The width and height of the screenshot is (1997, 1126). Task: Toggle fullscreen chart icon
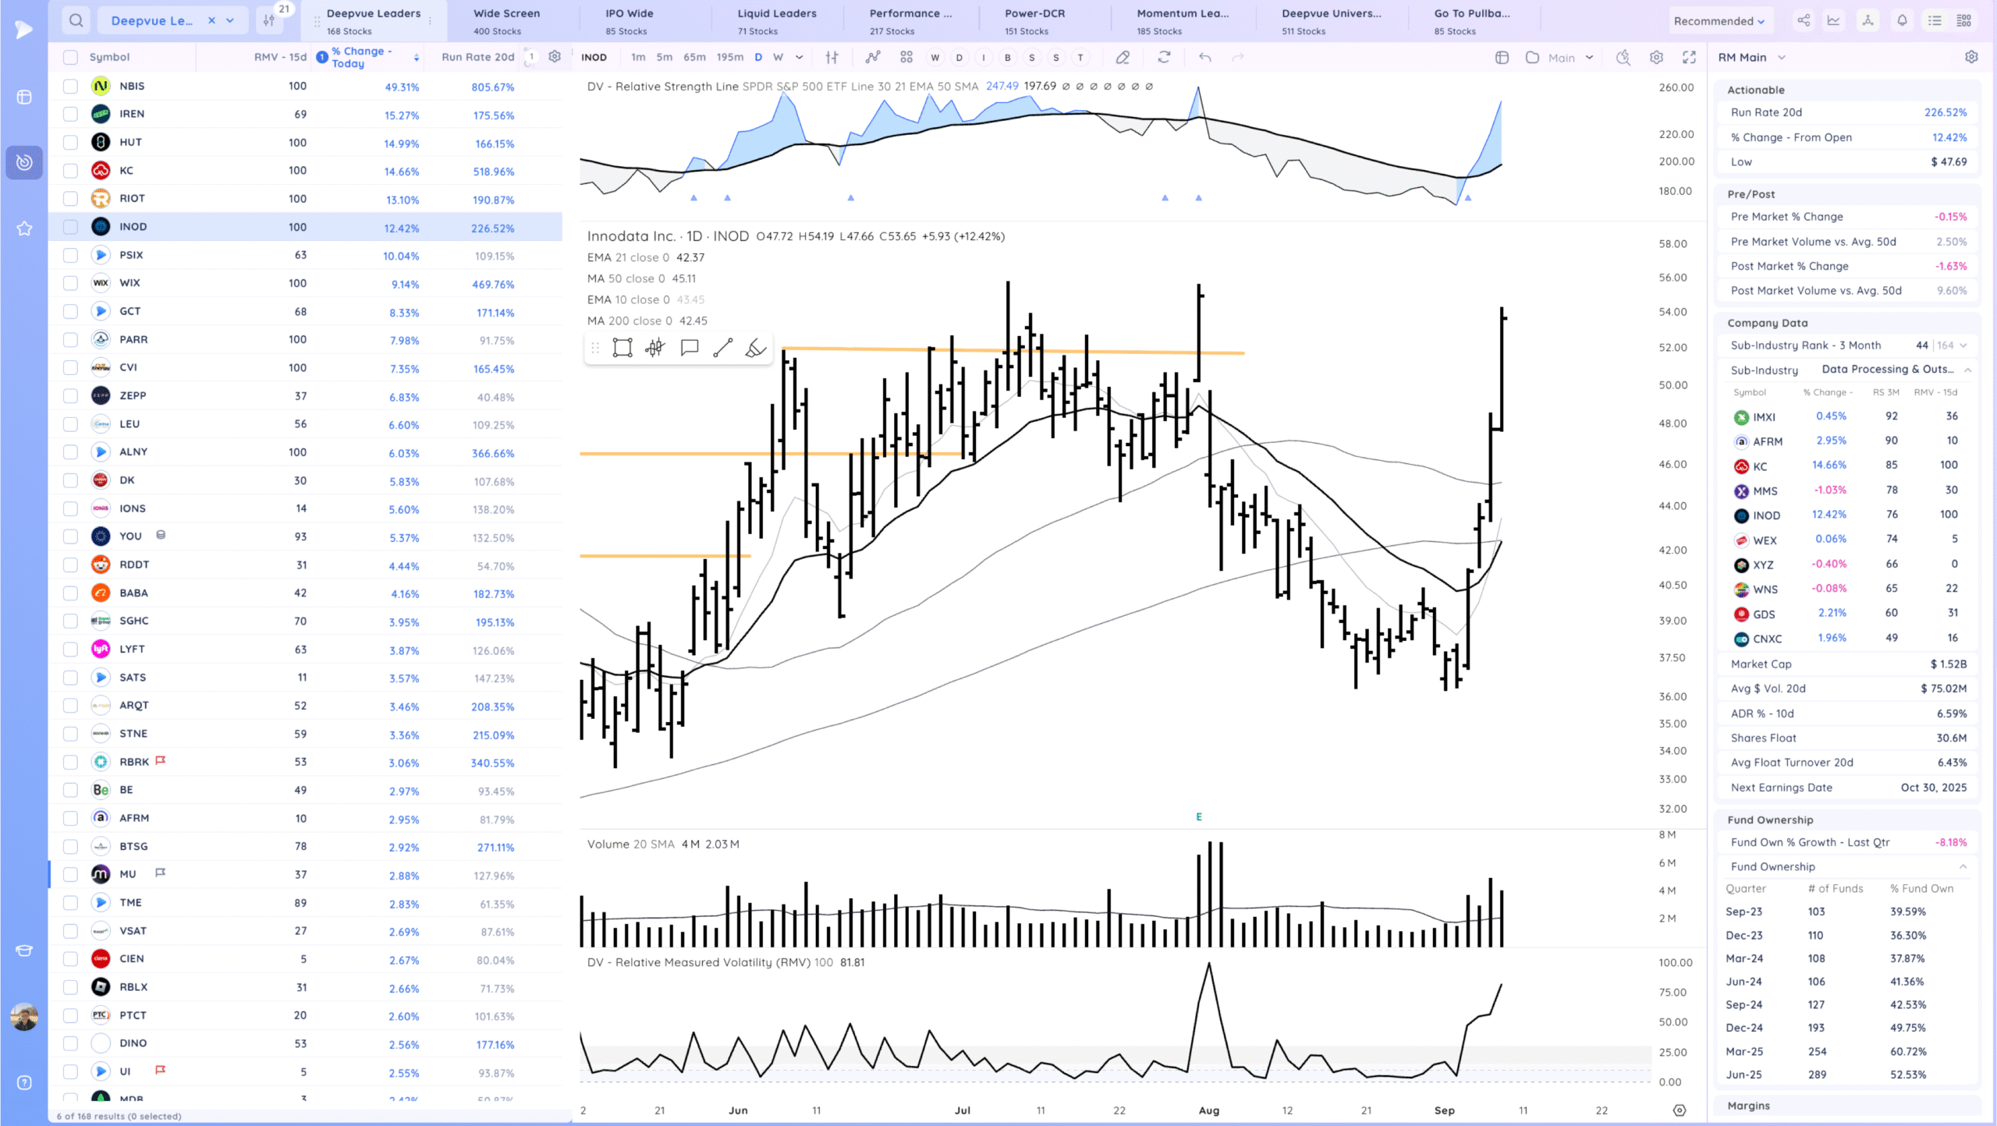1689,57
